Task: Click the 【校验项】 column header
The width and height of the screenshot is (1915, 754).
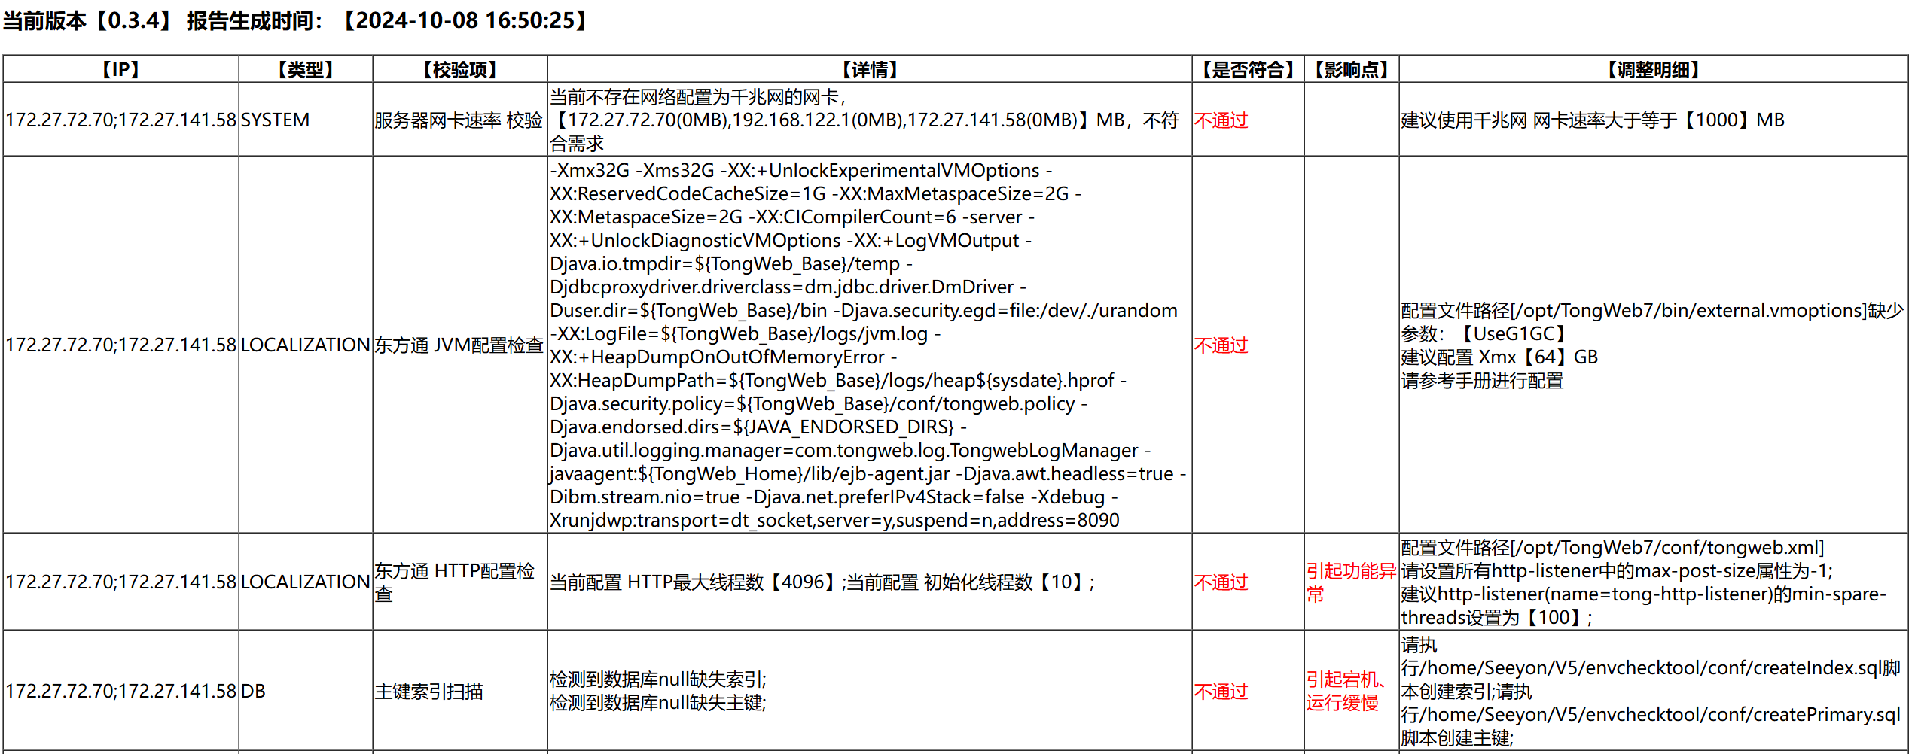Action: 460,70
